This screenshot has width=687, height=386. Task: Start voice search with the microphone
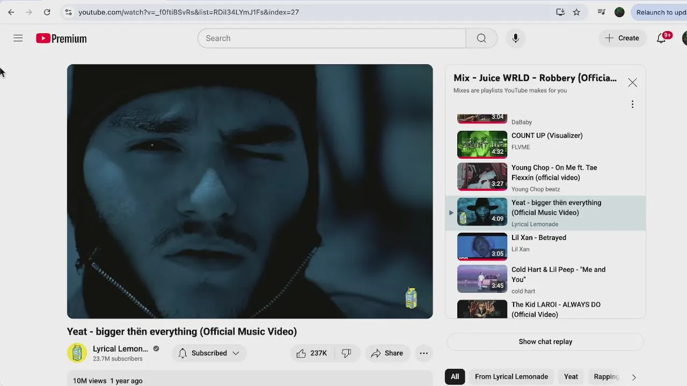[515, 38]
